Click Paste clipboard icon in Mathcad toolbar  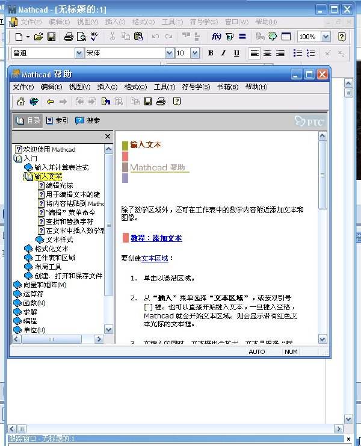click(x=138, y=36)
